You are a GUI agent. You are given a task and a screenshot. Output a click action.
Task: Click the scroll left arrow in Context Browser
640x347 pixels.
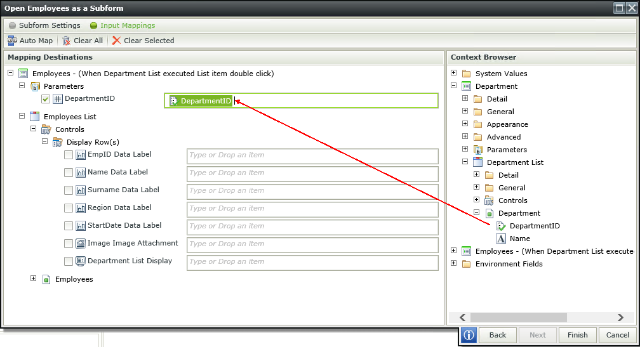462,317
